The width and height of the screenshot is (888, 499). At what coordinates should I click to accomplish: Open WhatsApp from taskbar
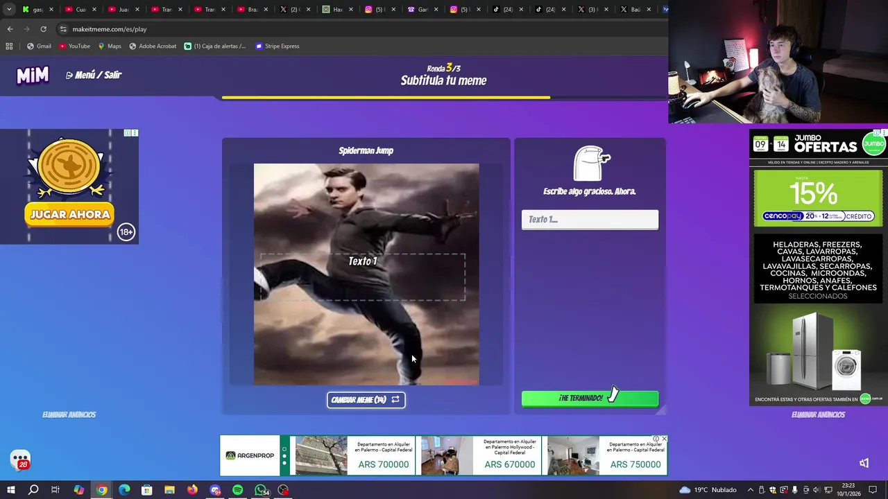(261, 490)
